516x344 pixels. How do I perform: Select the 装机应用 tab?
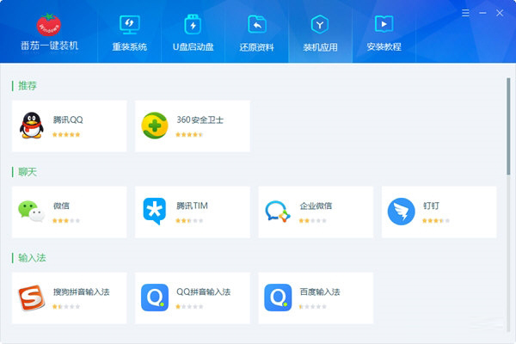pyautogui.click(x=320, y=33)
